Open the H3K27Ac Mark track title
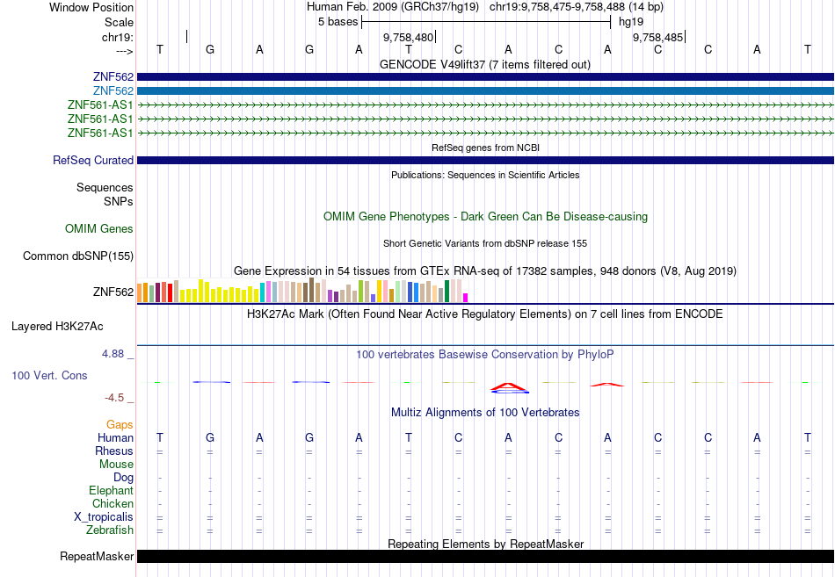This screenshot has height=577, width=835. (485, 314)
